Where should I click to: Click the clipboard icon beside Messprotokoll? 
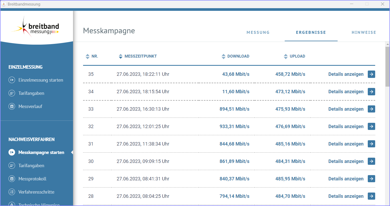(12, 179)
